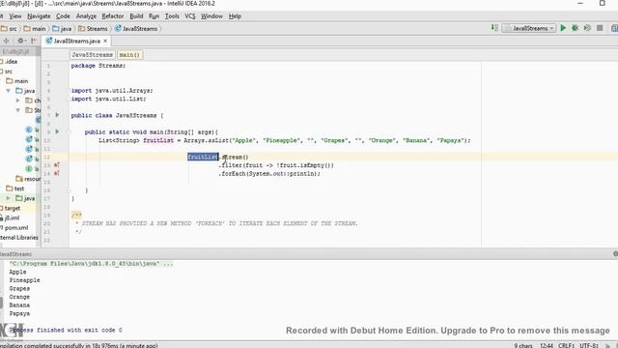
Task: Click the CRLF line separator indicator
Action: pos(566,345)
